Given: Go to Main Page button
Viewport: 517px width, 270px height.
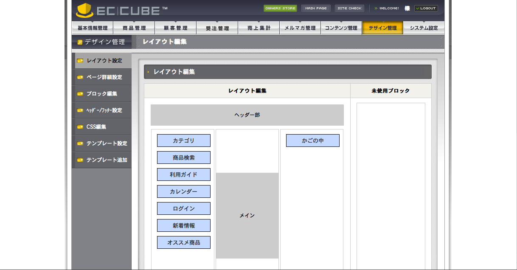Looking at the screenshot, I should 316,8.
